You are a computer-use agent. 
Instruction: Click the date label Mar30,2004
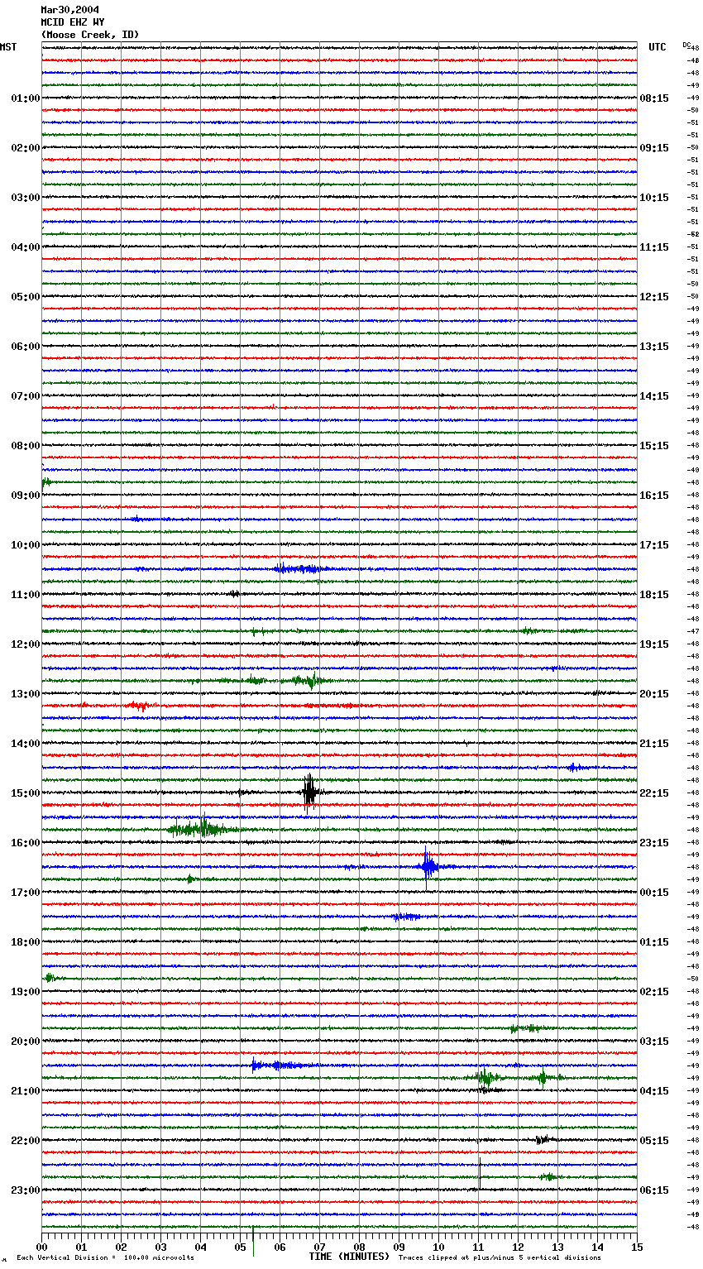pos(70,10)
